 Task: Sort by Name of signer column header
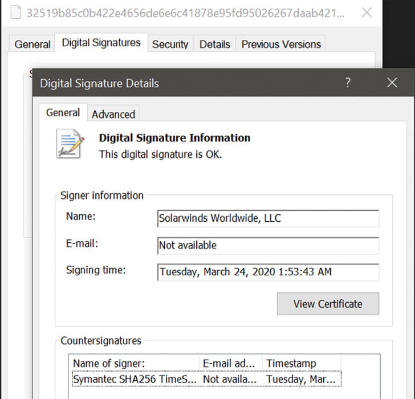135,364
